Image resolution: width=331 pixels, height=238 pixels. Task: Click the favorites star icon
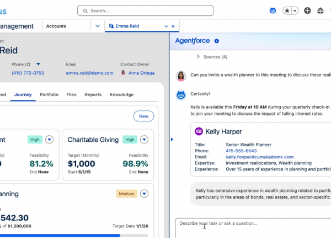tap(287, 10)
